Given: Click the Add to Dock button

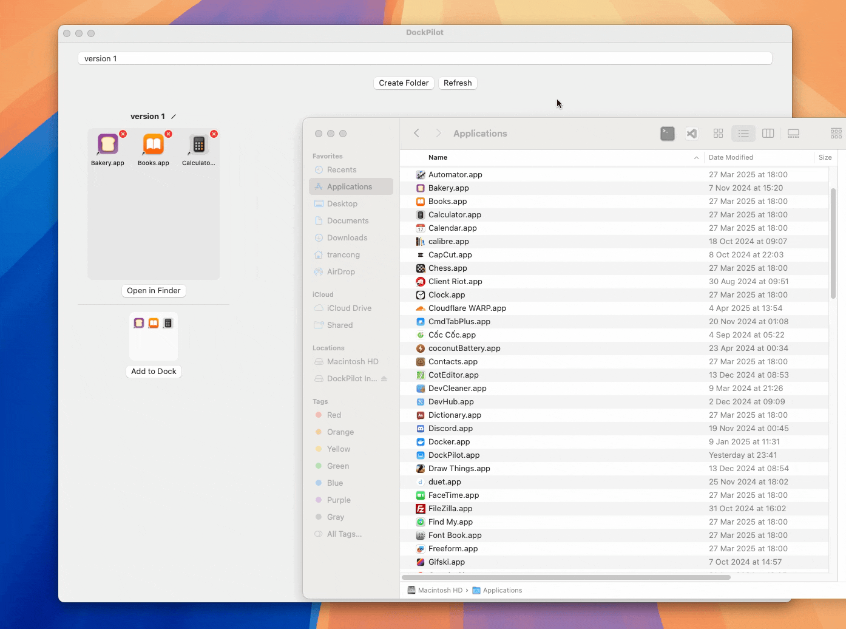Looking at the screenshot, I should 154,372.
